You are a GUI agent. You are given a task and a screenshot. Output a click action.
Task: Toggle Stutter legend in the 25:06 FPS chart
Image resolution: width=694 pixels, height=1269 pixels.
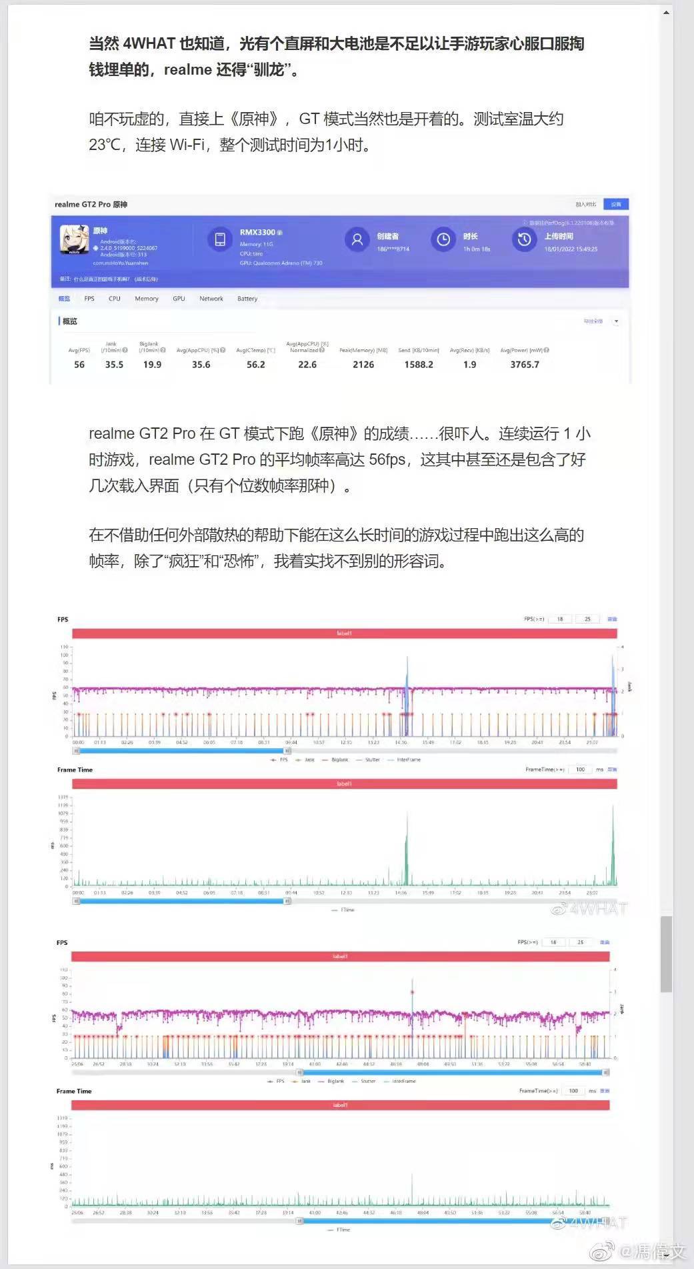(364, 1081)
